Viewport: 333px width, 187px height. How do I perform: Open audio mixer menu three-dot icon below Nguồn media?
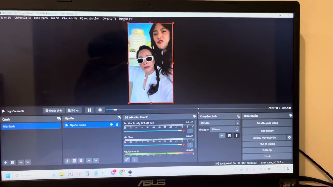pyautogui.click(x=135, y=159)
